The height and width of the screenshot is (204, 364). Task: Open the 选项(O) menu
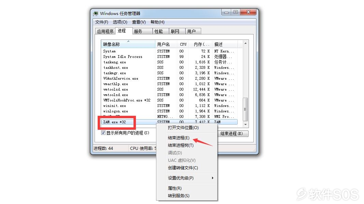tap(120, 22)
